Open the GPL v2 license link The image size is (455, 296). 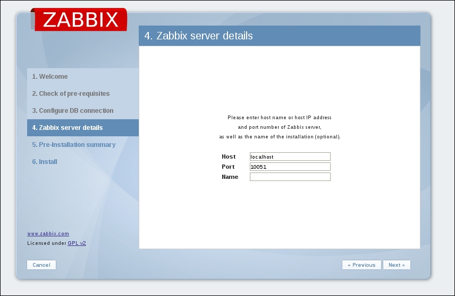pyautogui.click(x=77, y=243)
